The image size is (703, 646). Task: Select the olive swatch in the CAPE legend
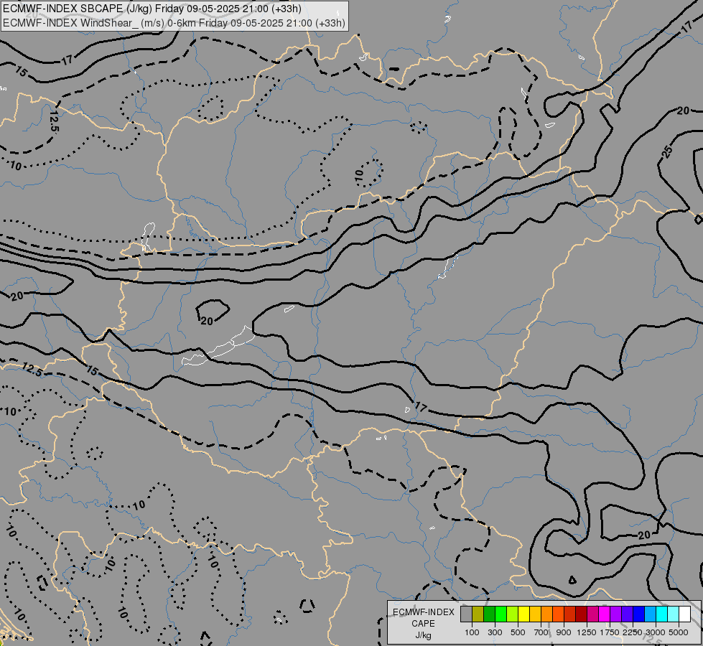[478, 614]
